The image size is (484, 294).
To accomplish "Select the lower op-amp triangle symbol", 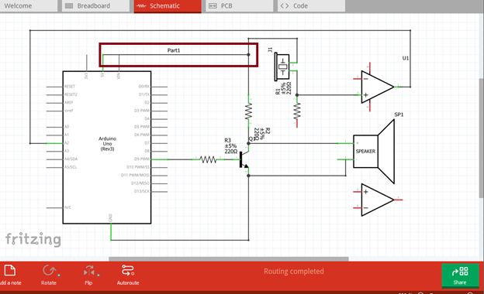I will (377, 200).
